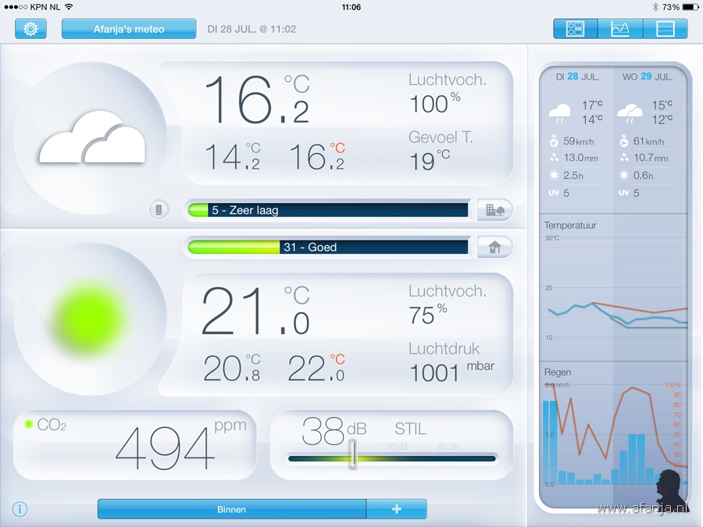The height and width of the screenshot is (527, 703).
Task: Open info via the circled i icon
Action: click(20, 509)
